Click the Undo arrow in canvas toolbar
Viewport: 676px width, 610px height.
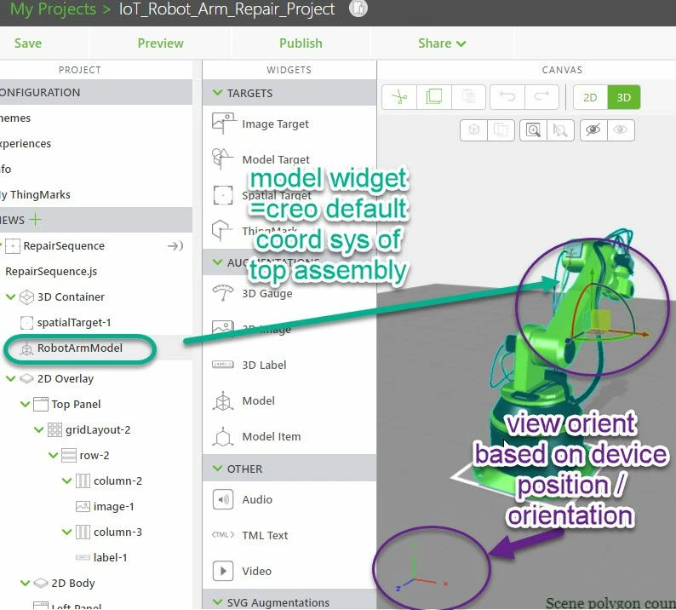pyautogui.click(x=507, y=97)
